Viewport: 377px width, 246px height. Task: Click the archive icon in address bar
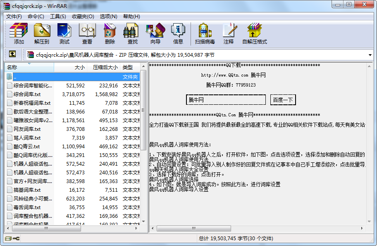[30, 55]
